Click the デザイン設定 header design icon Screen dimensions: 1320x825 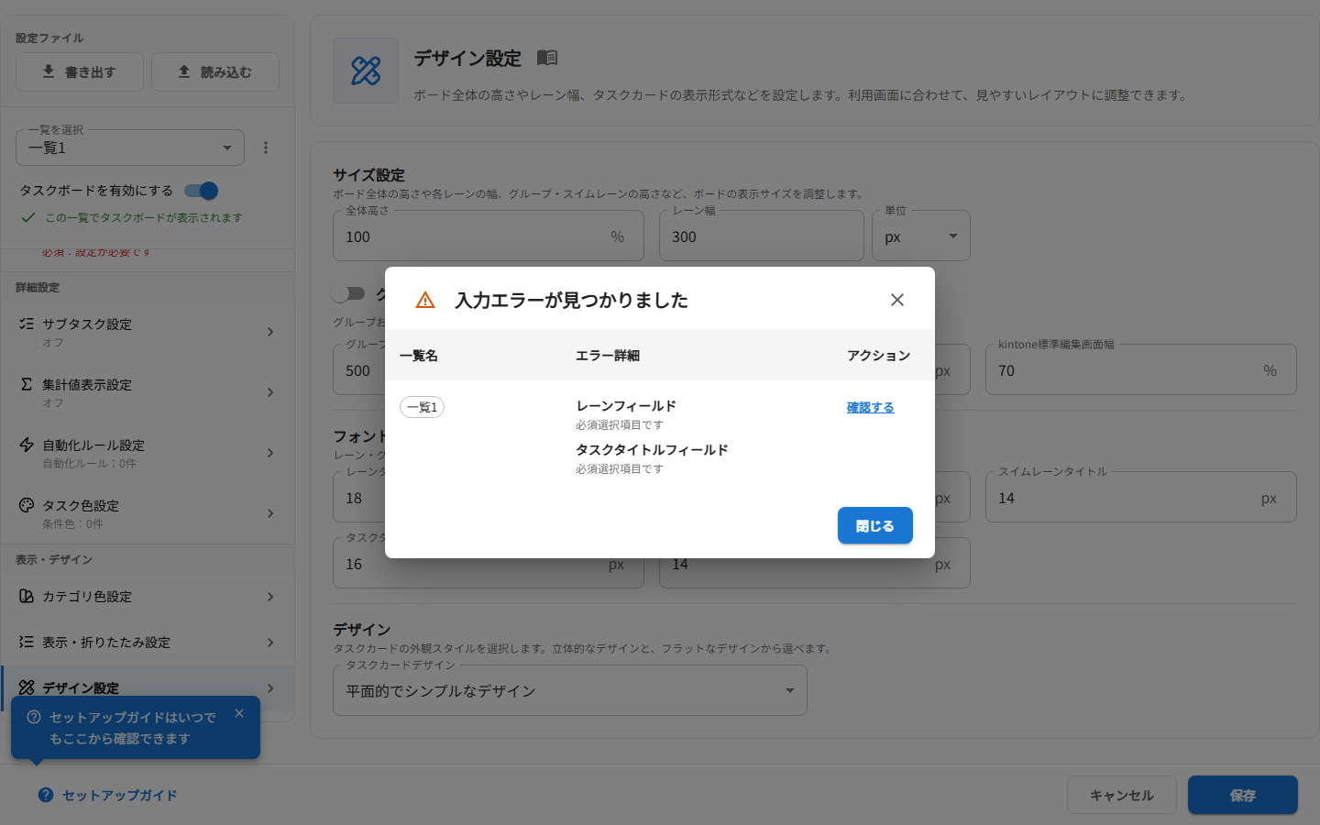(x=366, y=71)
